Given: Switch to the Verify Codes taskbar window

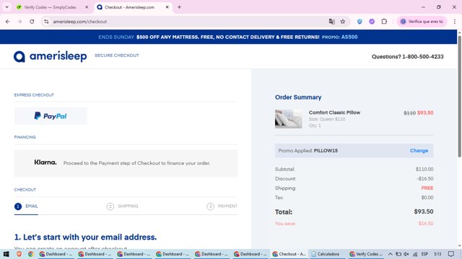Looking at the screenshot, I should click(x=366, y=254).
